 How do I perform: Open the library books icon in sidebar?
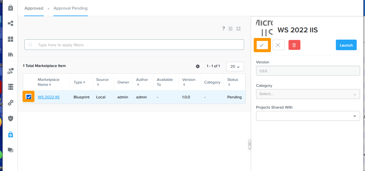pyautogui.click(x=11, y=55)
